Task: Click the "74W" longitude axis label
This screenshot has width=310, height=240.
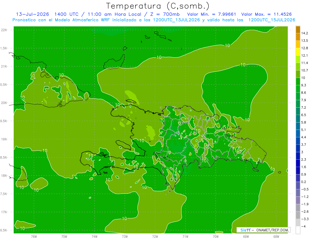Action: pyautogui.click(x=94, y=237)
